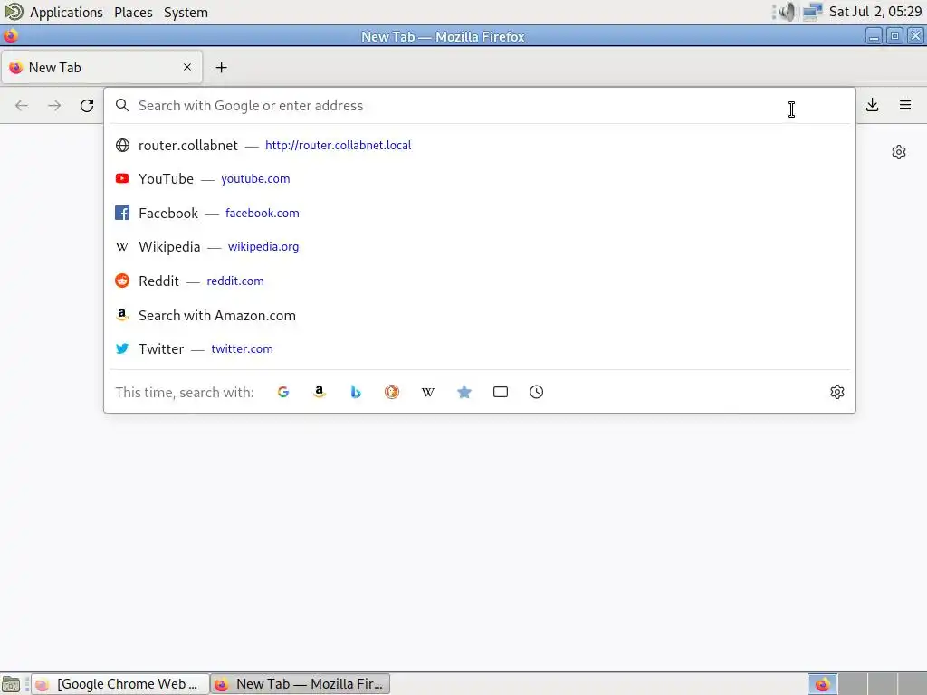
Task: Click the desktop menu logo beside Applications
Action: point(14,11)
